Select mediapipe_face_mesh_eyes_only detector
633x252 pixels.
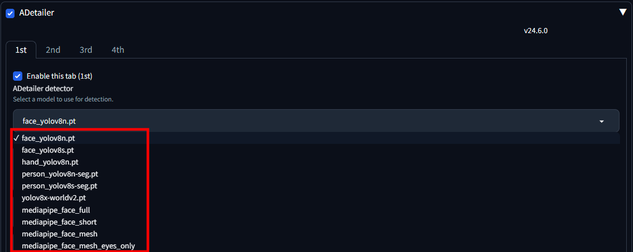pyautogui.click(x=78, y=246)
